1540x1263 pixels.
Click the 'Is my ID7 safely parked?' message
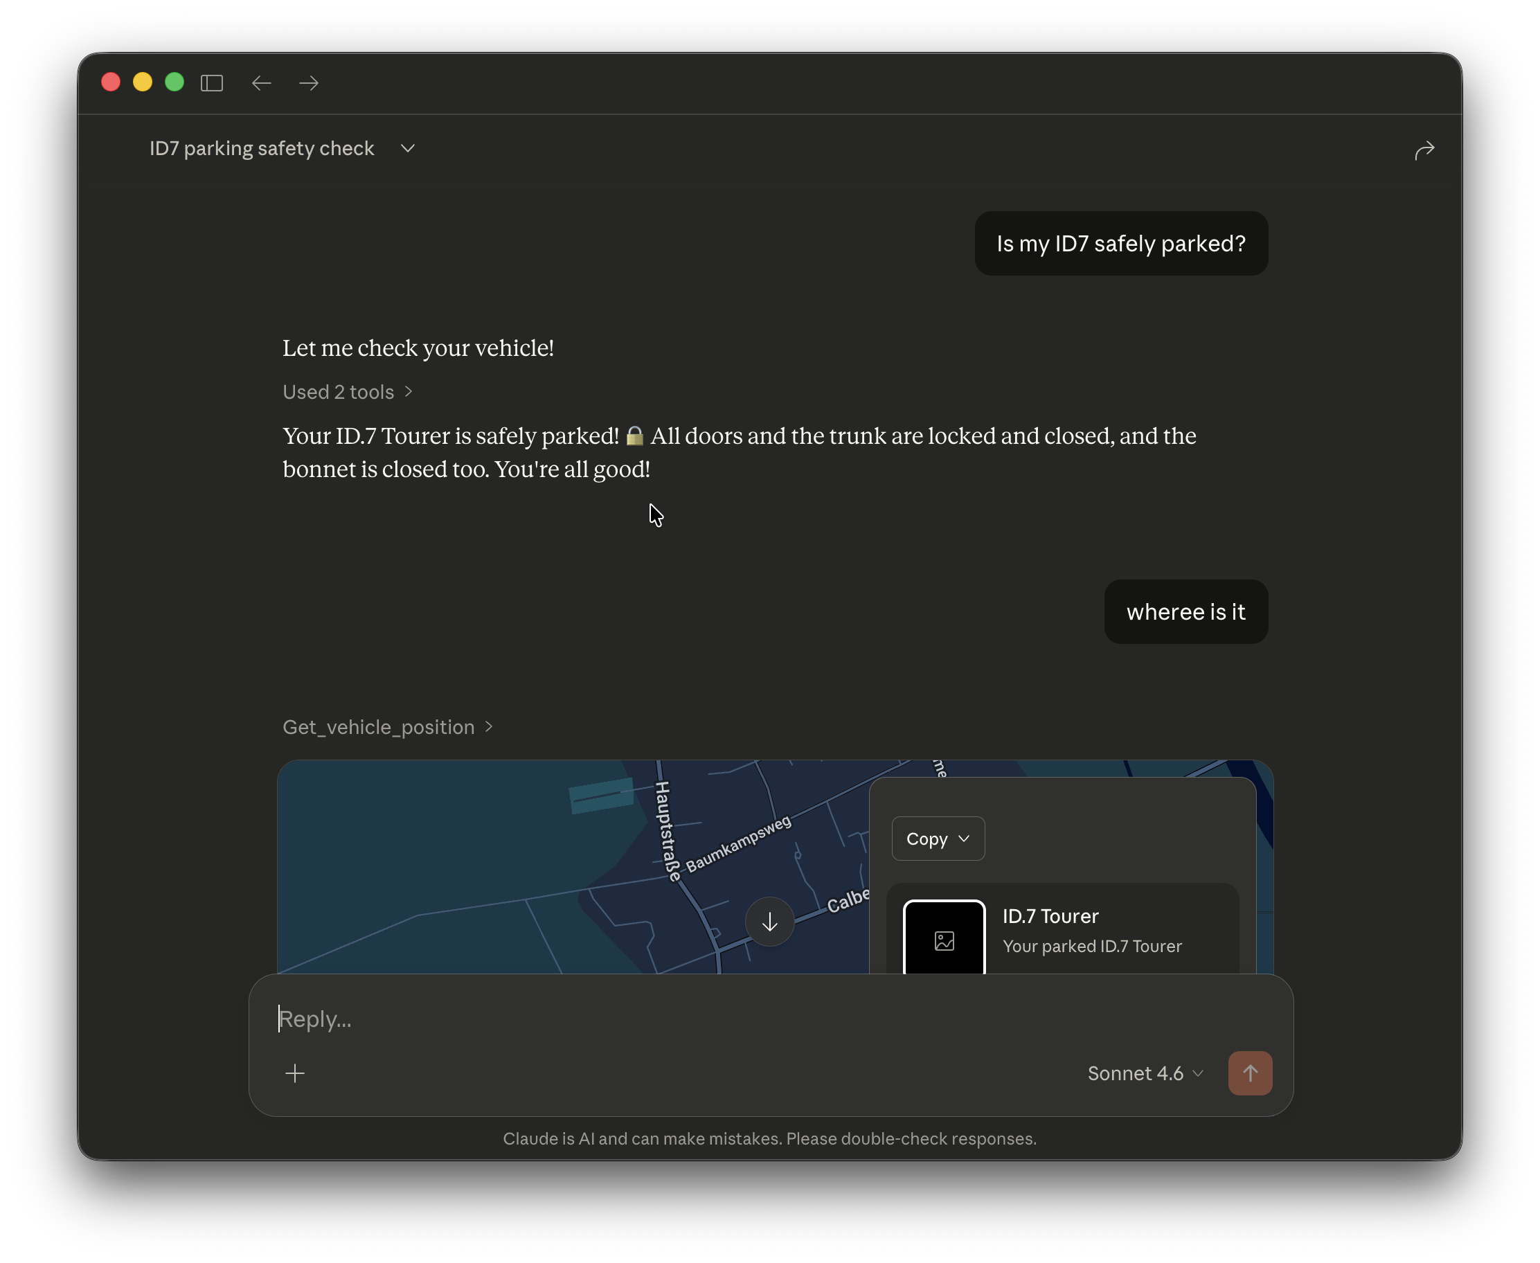click(1121, 244)
